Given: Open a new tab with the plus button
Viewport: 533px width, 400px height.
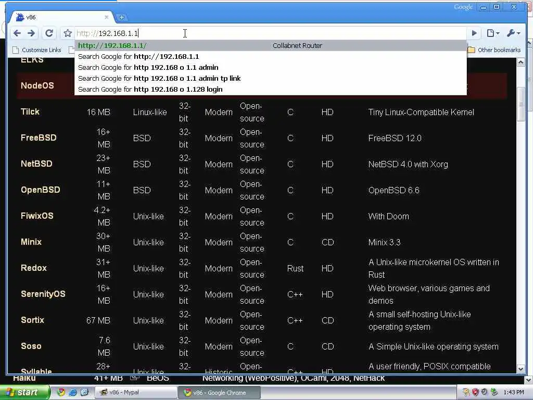Looking at the screenshot, I should coord(121,17).
